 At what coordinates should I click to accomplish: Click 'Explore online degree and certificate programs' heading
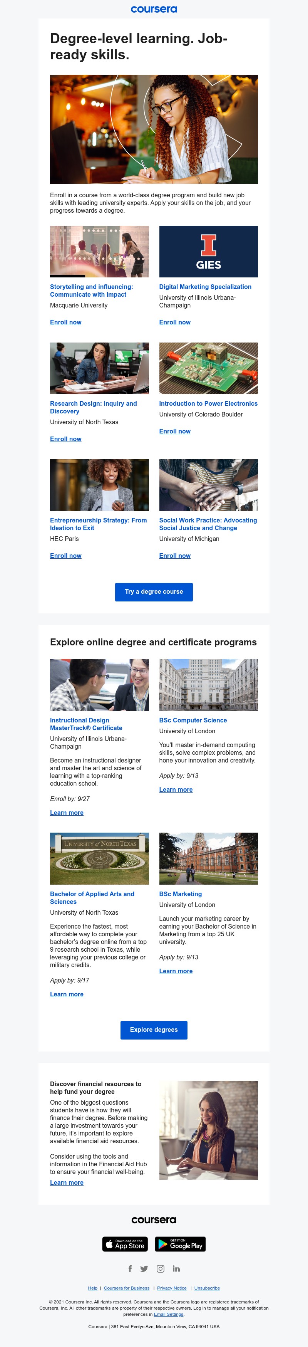coord(153,642)
